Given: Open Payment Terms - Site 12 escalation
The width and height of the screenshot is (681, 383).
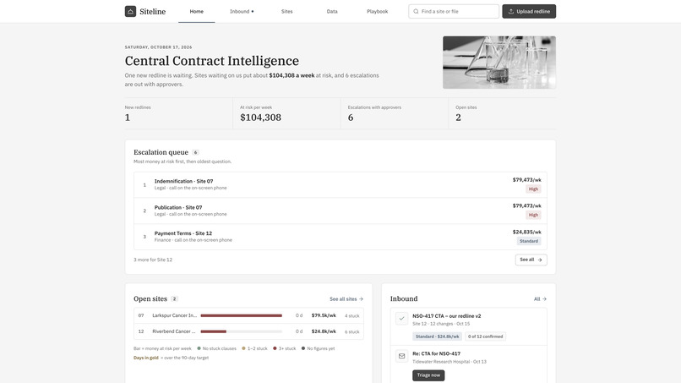Looking at the screenshot, I should 340,237.
